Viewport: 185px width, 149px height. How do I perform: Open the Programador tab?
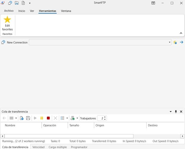[79, 147]
